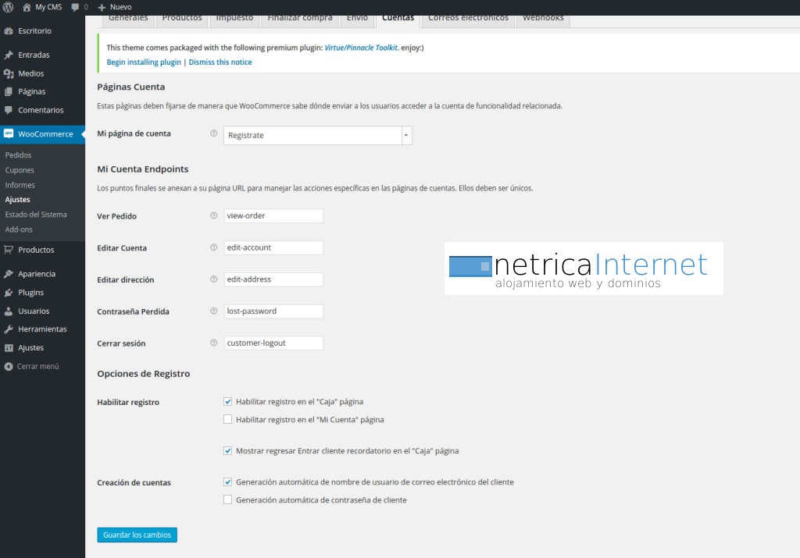This screenshot has width=800, height=558.
Task: Click the comments bubble icon in admin bar
Action: (75, 7)
